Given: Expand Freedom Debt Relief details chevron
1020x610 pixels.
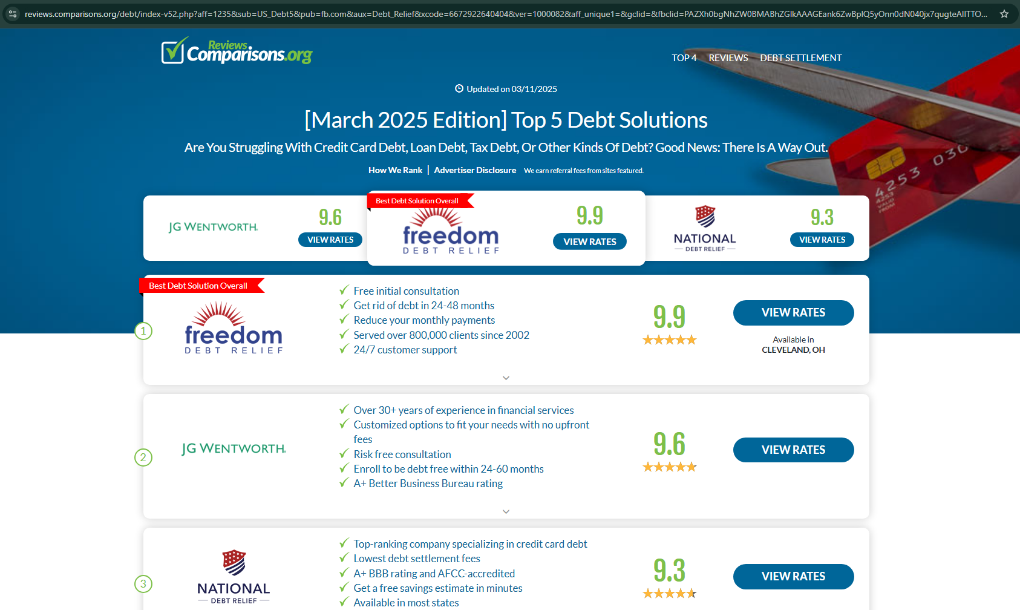Looking at the screenshot, I should coord(506,378).
